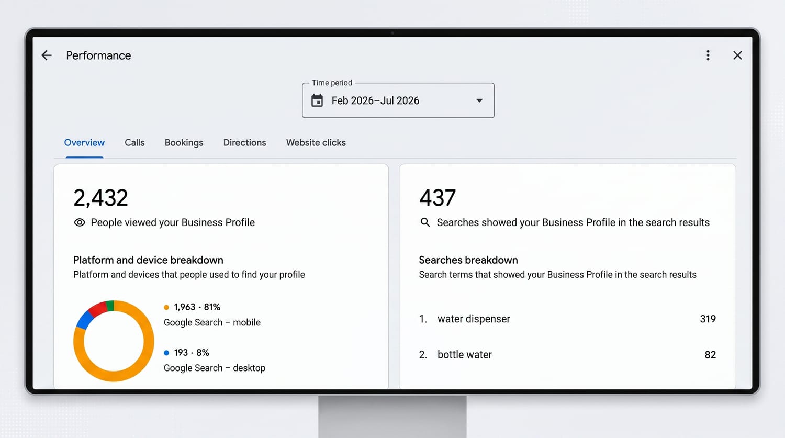Click the "Searches breakdown" heading

pos(468,260)
